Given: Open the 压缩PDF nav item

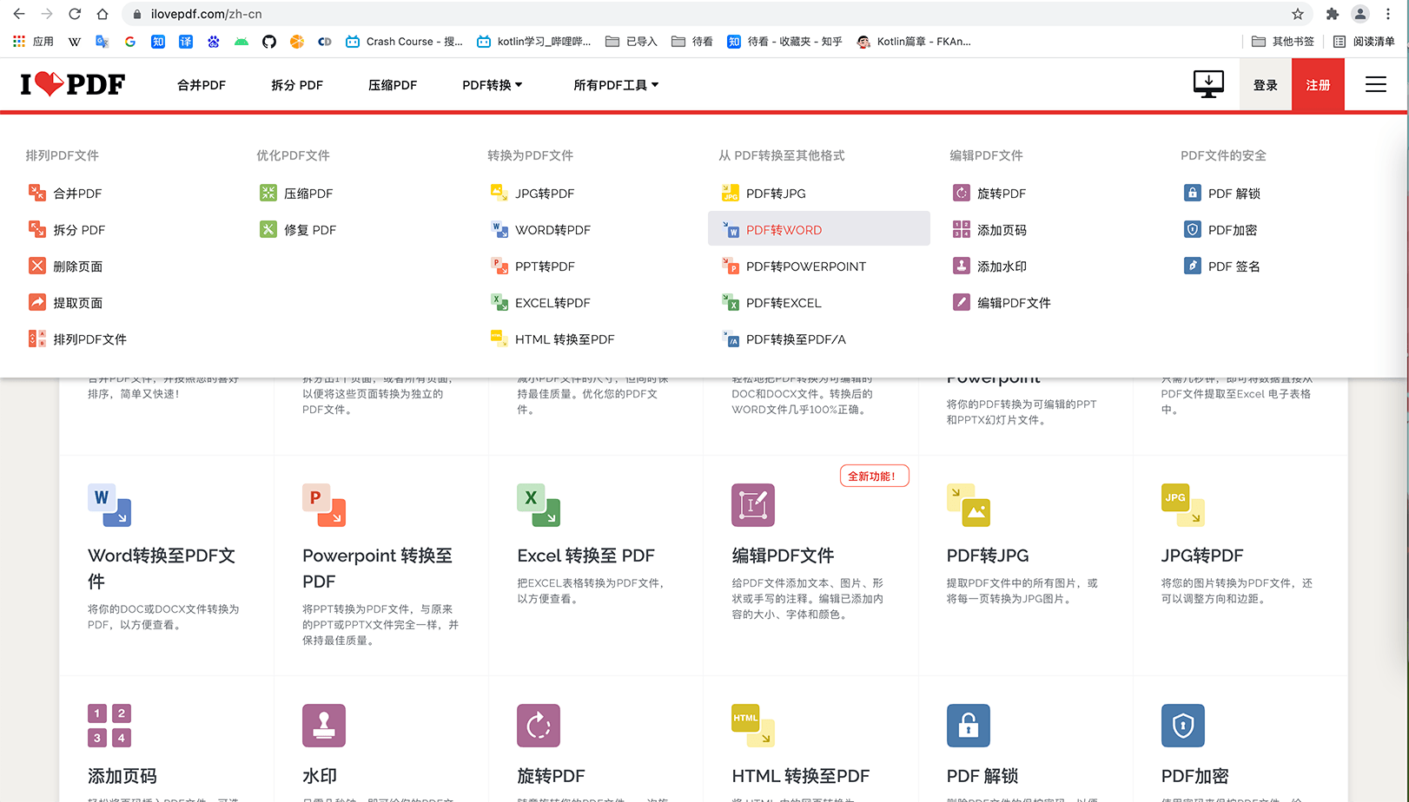Looking at the screenshot, I should 393,85.
